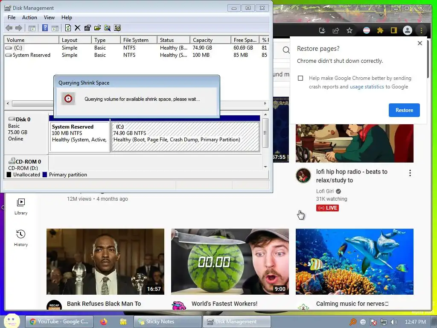The height and width of the screenshot is (328, 437).
Task: Click the disk pane's scroll down arrow
Action: [265, 167]
